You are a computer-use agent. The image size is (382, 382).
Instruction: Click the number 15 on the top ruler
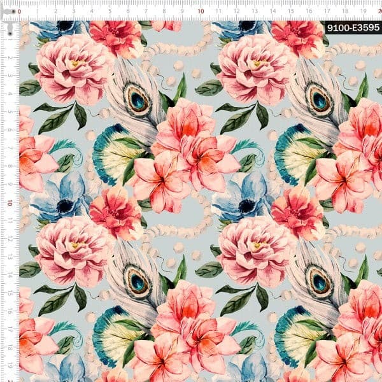291,11
